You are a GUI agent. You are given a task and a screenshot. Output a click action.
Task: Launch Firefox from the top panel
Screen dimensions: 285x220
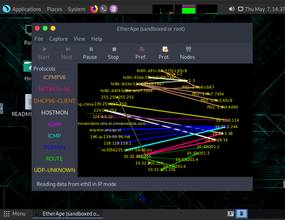(94, 9)
